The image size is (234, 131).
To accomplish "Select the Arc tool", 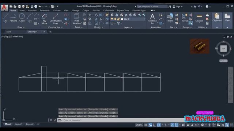I will coord(30,18).
